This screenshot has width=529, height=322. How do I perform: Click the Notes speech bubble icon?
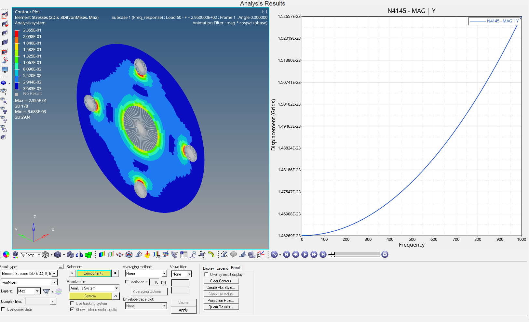click(233, 254)
